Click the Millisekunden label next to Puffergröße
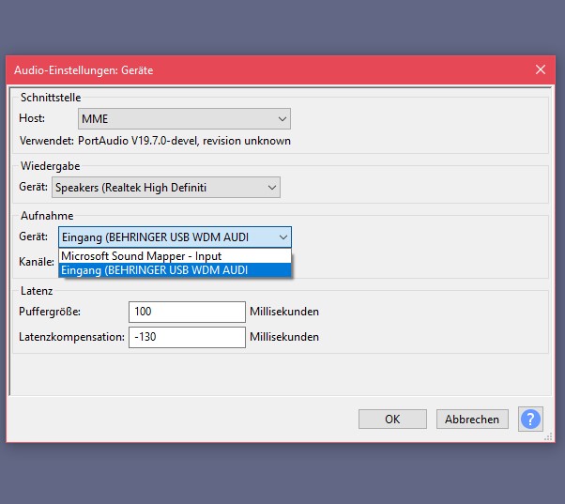Viewport: 565px width, 504px height. click(284, 312)
